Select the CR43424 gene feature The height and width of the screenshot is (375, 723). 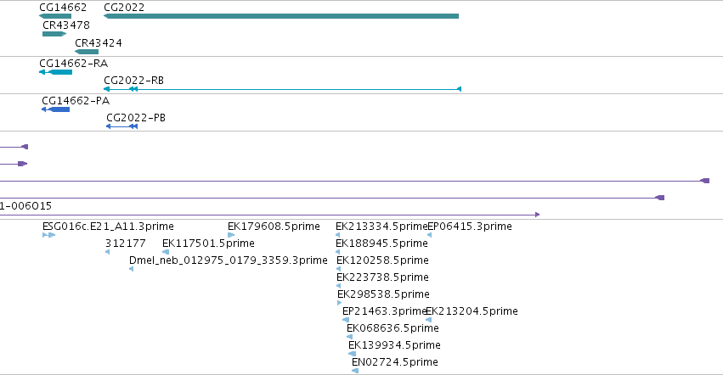87,52
